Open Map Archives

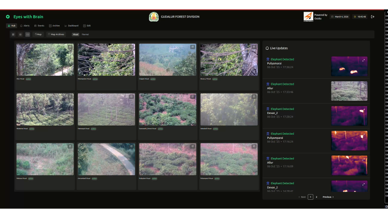click(x=56, y=35)
